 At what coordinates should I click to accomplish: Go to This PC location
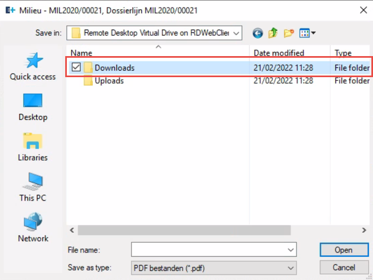click(33, 188)
